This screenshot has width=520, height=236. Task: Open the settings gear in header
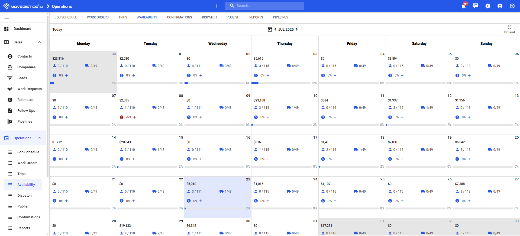pyautogui.click(x=488, y=6)
